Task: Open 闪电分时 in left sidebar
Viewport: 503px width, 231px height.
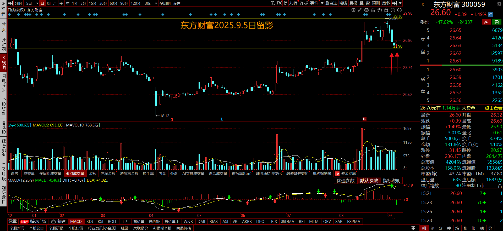Action: pos(3,83)
